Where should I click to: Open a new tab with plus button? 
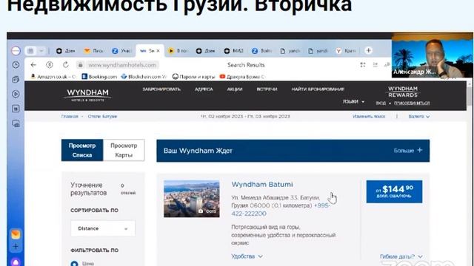[368, 51]
